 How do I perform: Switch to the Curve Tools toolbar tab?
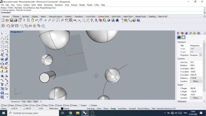click(90, 16)
